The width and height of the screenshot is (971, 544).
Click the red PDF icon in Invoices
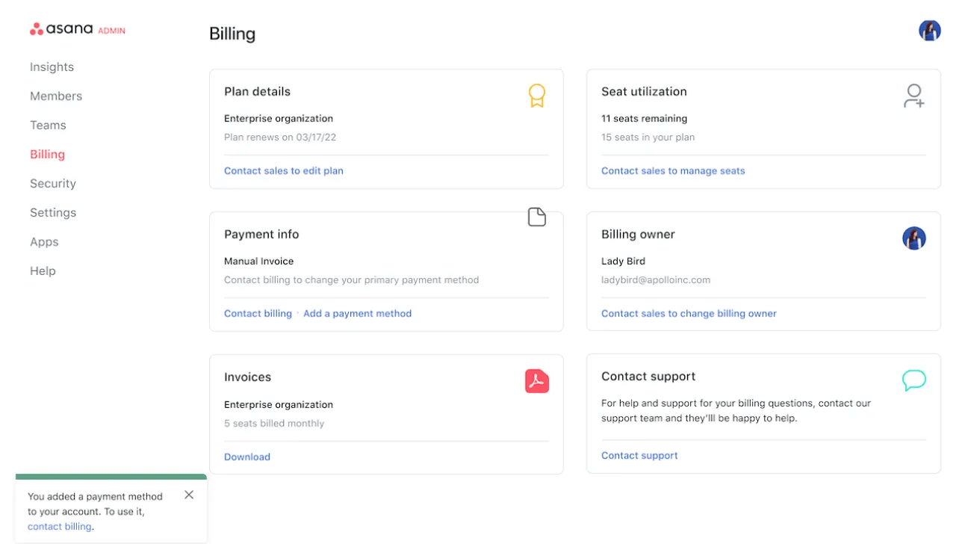pos(536,381)
